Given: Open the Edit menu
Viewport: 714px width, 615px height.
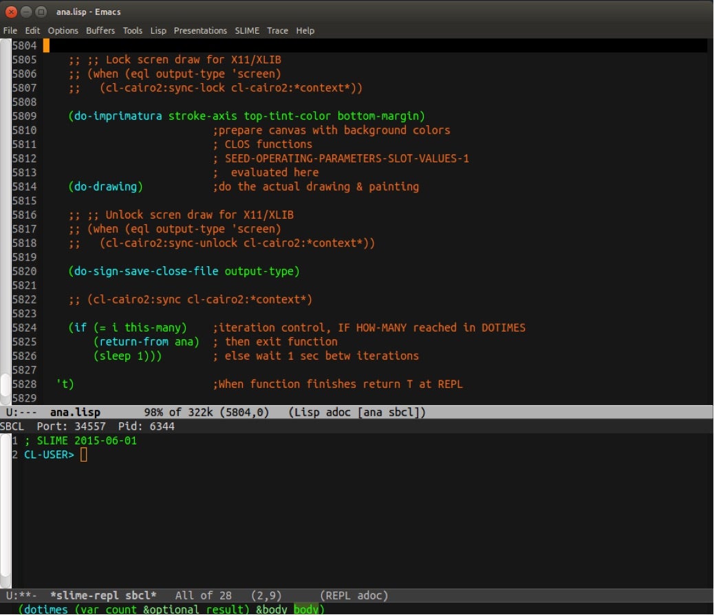Looking at the screenshot, I should click(x=32, y=30).
